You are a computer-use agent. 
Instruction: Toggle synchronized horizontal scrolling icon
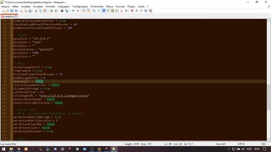[x=88, y=11]
